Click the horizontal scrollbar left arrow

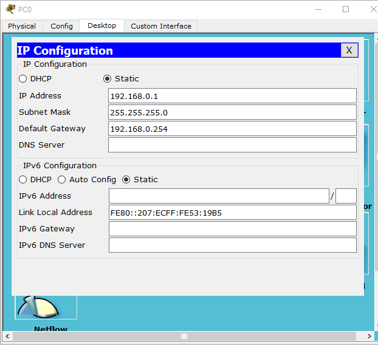7,336
